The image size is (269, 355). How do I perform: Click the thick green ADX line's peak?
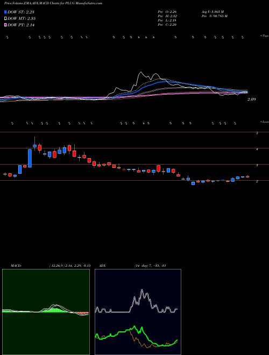(134, 326)
